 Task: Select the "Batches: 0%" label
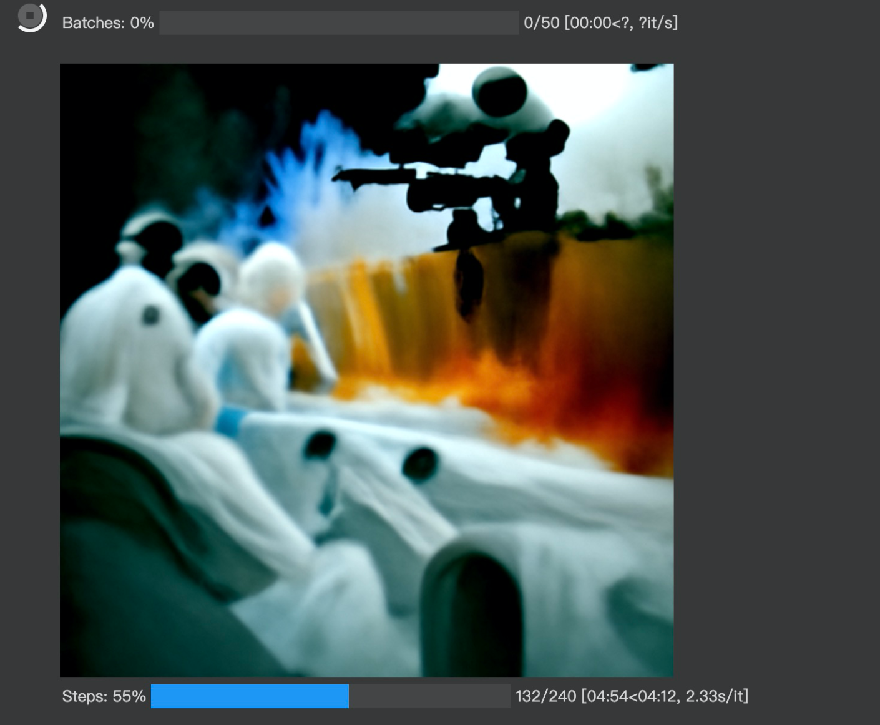click(108, 23)
